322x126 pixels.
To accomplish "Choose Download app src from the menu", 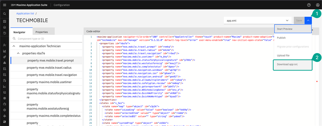I will tap(293, 64).
